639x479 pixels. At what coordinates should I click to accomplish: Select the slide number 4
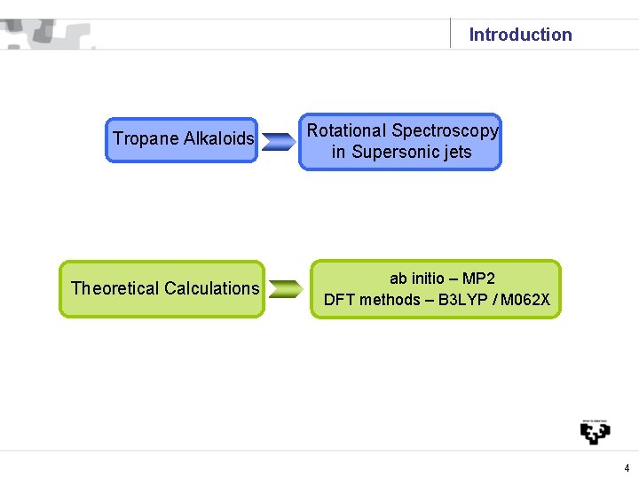click(x=627, y=467)
